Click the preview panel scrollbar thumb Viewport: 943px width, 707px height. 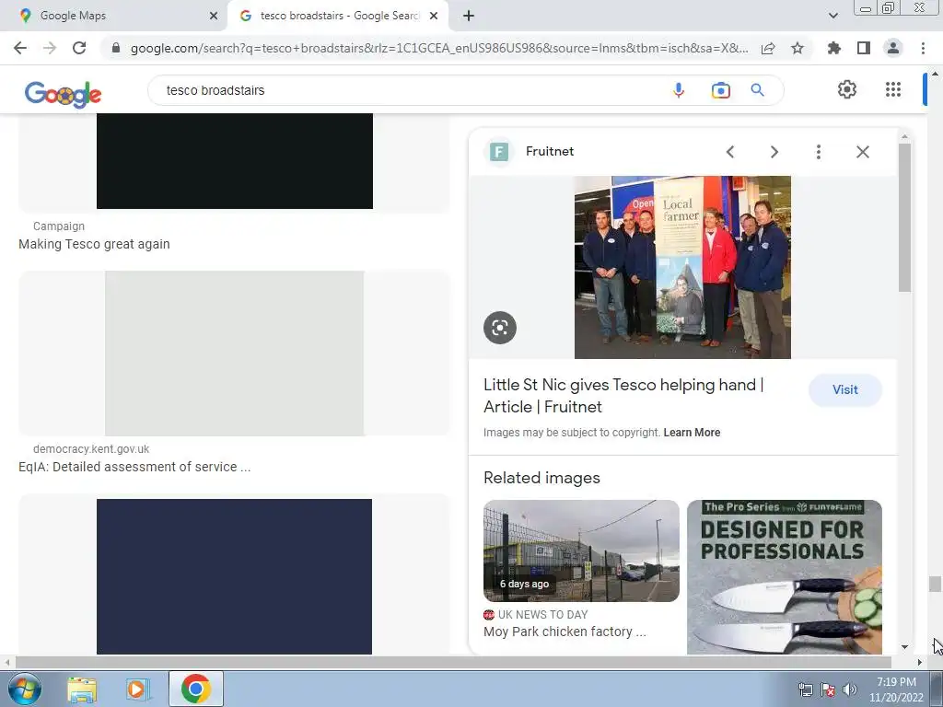point(904,217)
